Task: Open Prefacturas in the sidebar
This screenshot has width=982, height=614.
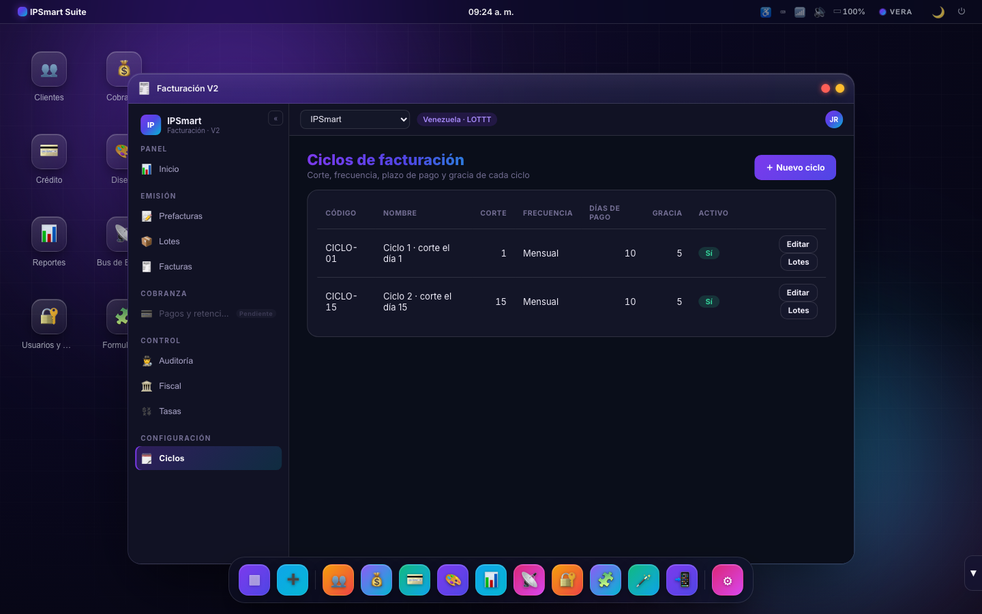Action: click(209, 216)
